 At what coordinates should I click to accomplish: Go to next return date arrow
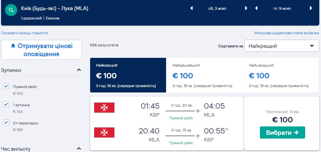(311, 8)
